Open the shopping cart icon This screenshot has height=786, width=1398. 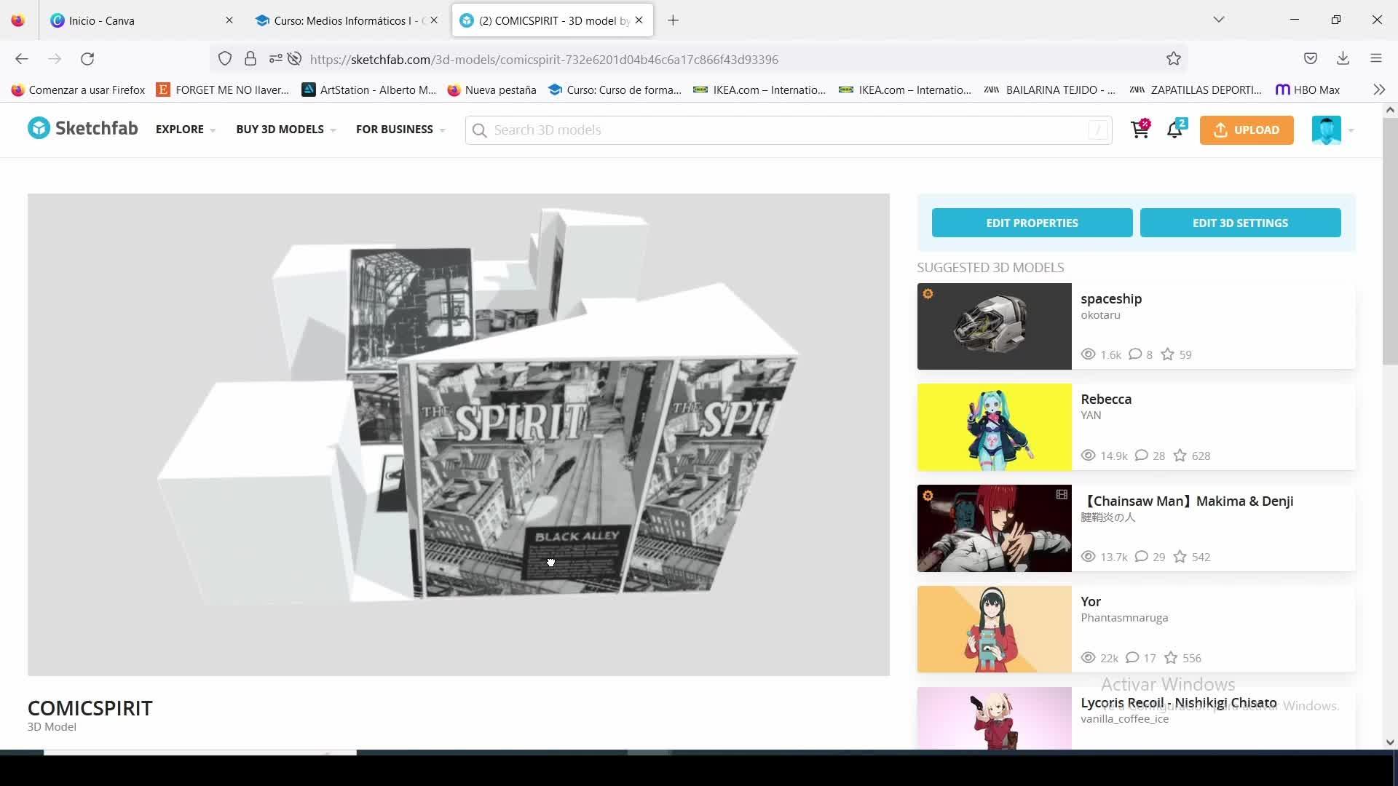tap(1140, 130)
